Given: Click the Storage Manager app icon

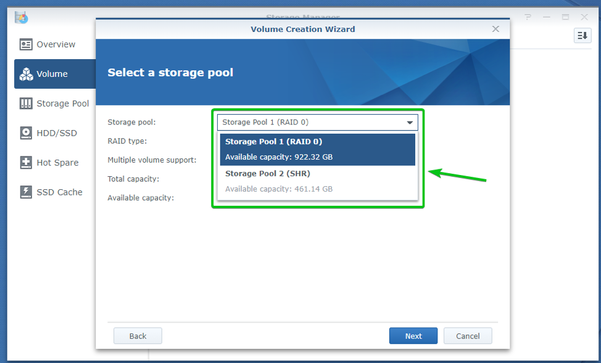Looking at the screenshot, I should tap(21, 17).
